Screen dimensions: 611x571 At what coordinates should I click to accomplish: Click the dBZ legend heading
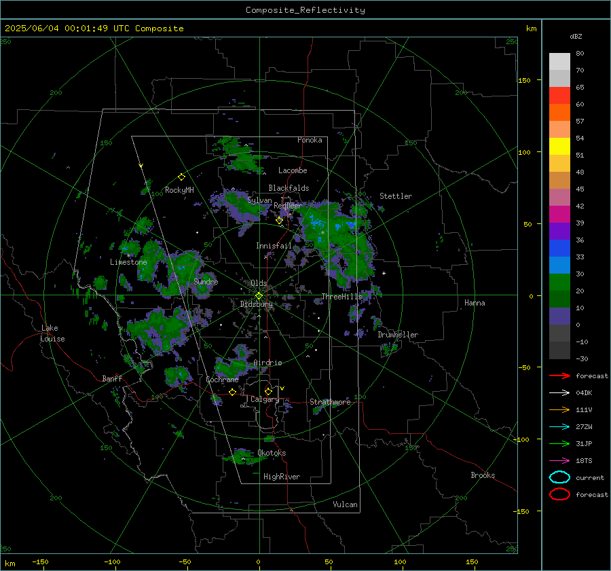(576, 36)
